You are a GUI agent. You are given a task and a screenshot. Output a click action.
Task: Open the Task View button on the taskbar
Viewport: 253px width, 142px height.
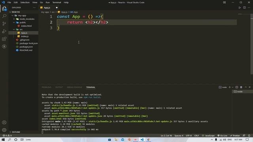[x=22, y=140]
